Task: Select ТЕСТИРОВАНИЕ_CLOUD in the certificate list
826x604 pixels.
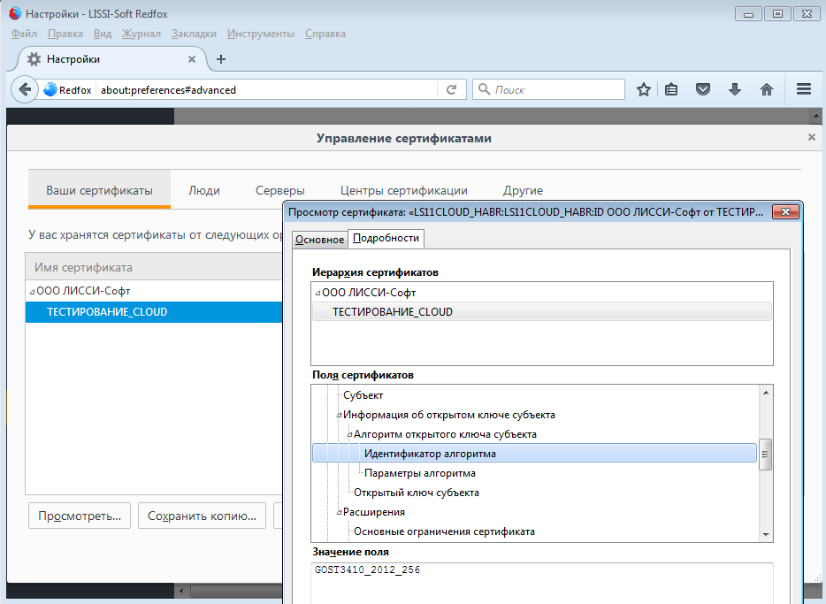Action: 154,312
